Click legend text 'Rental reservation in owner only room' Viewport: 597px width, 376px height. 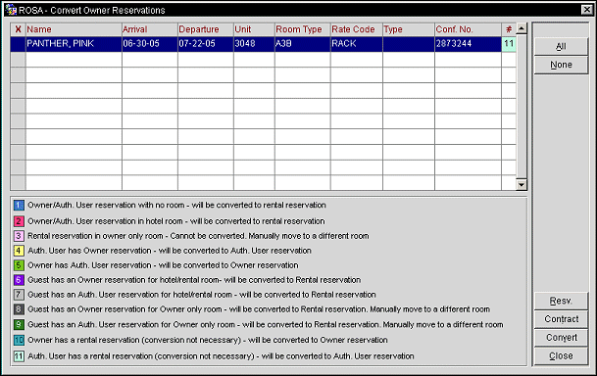point(95,236)
